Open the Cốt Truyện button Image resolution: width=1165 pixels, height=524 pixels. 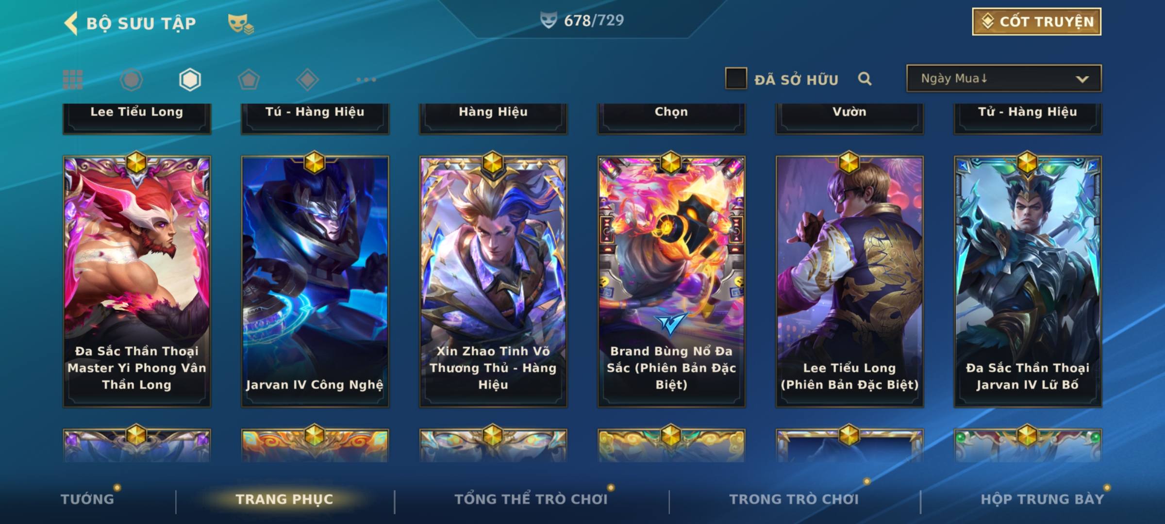pos(1036,22)
